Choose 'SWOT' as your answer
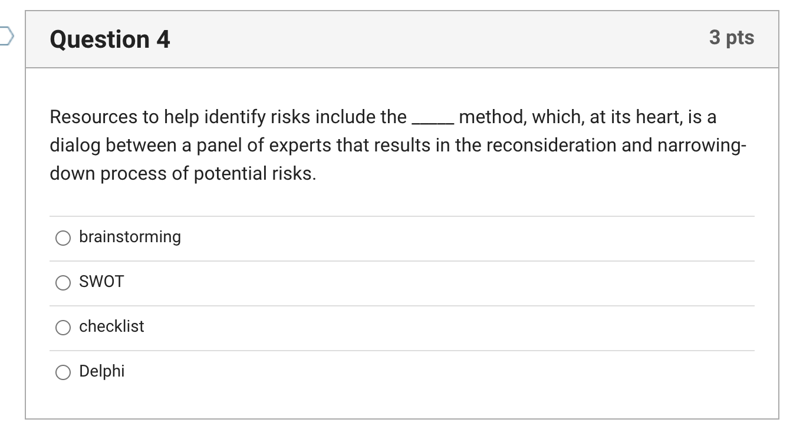Image resolution: width=803 pixels, height=429 pixels. point(62,282)
